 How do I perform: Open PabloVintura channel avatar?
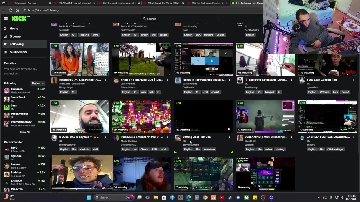click(x=116, y=81)
